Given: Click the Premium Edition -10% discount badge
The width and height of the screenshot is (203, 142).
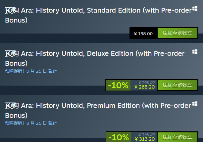Looking at the screenshot, I should (118, 137).
